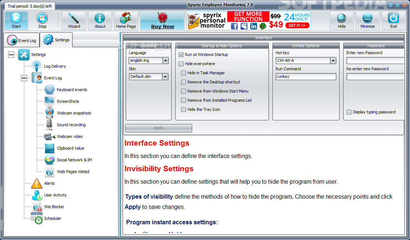
Task: Click the Settings wrench tree icon
Action: tap(24, 55)
